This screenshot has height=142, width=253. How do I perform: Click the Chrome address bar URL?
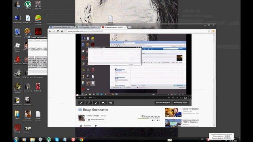pos(85,31)
